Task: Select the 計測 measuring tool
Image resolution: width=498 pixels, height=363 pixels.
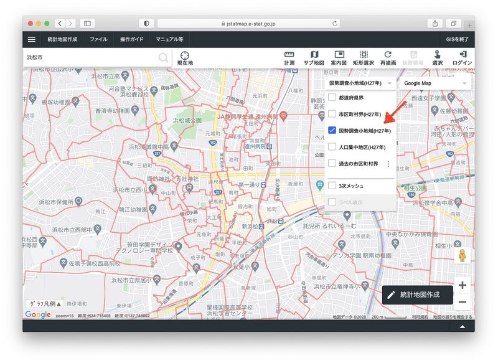Action: 289,59
